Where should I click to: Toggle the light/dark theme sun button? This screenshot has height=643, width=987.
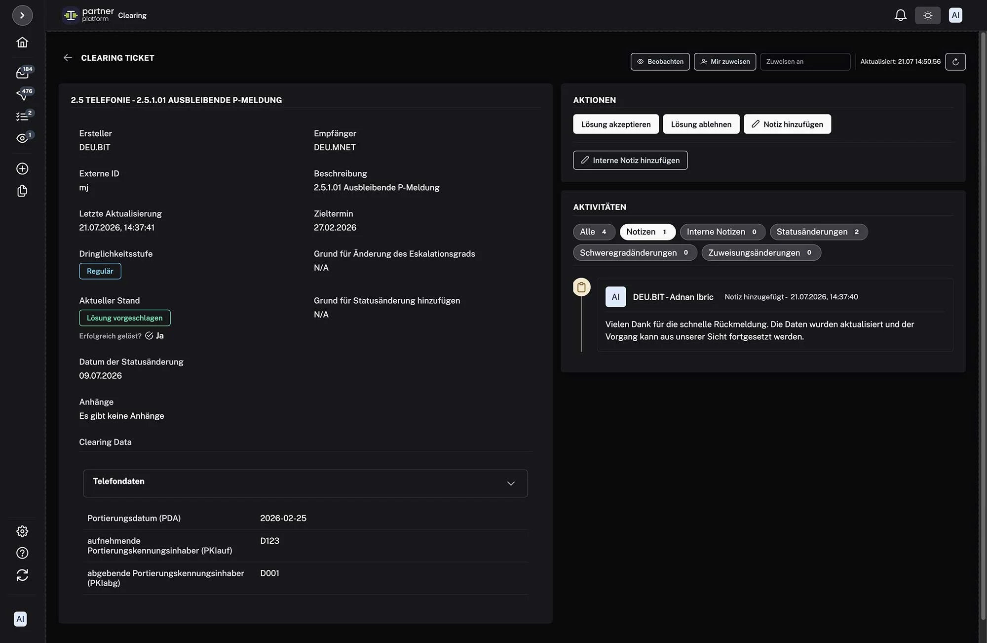tap(928, 15)
